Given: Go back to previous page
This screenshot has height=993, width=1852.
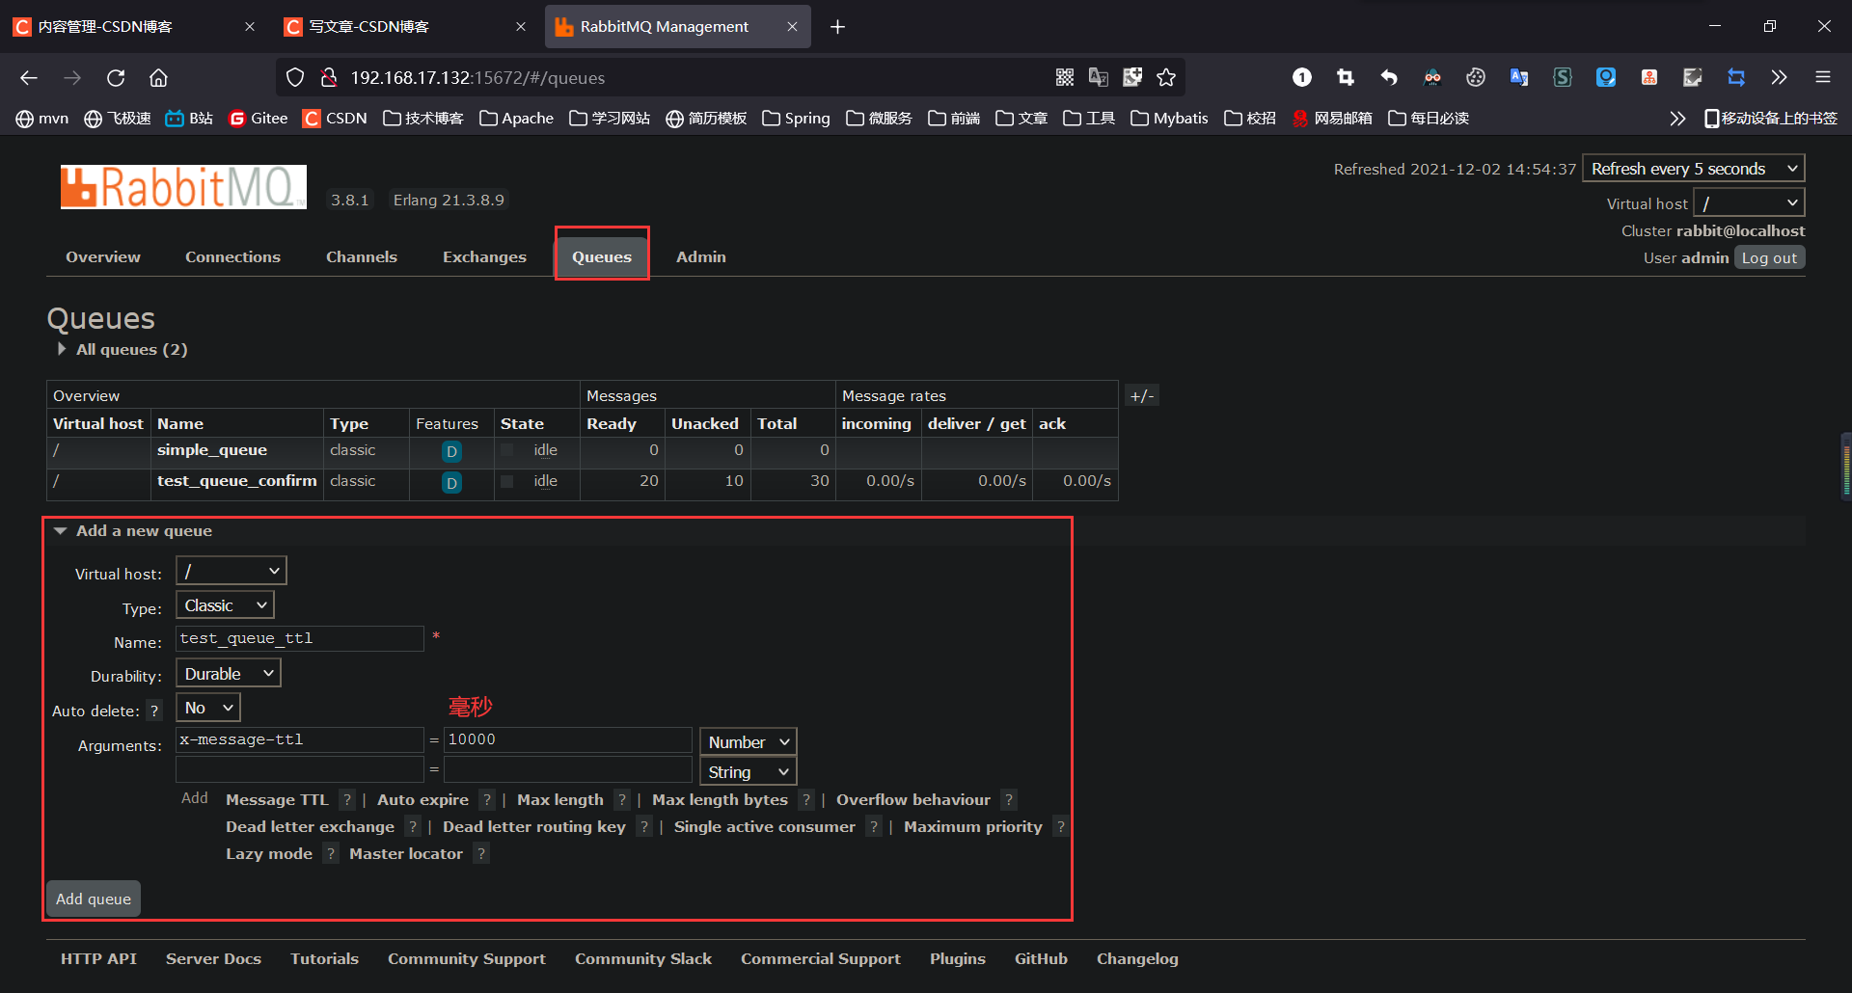Looking at the screenshot, I should pyautogui.click(x=29, y=78).
